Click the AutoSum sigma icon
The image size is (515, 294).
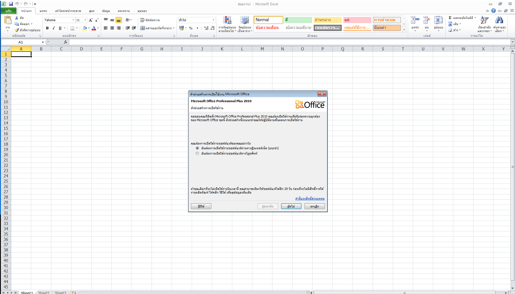point(450,18)
